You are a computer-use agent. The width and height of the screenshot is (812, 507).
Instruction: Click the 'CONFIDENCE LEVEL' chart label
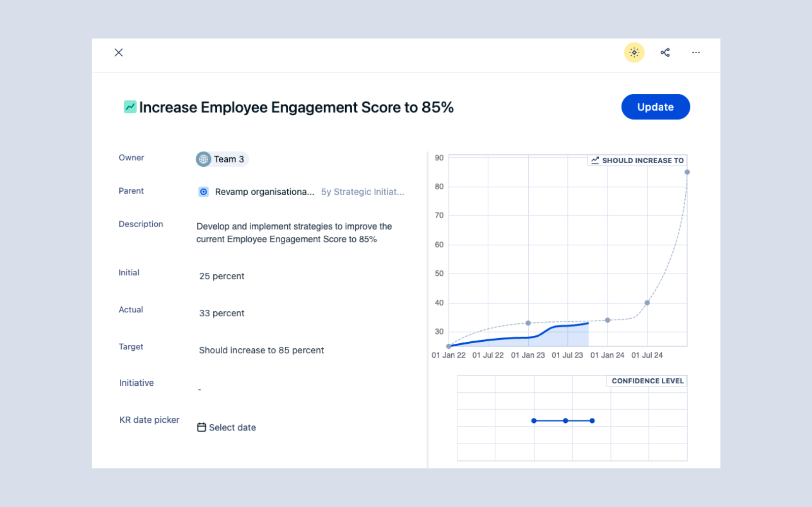point(648,381)
